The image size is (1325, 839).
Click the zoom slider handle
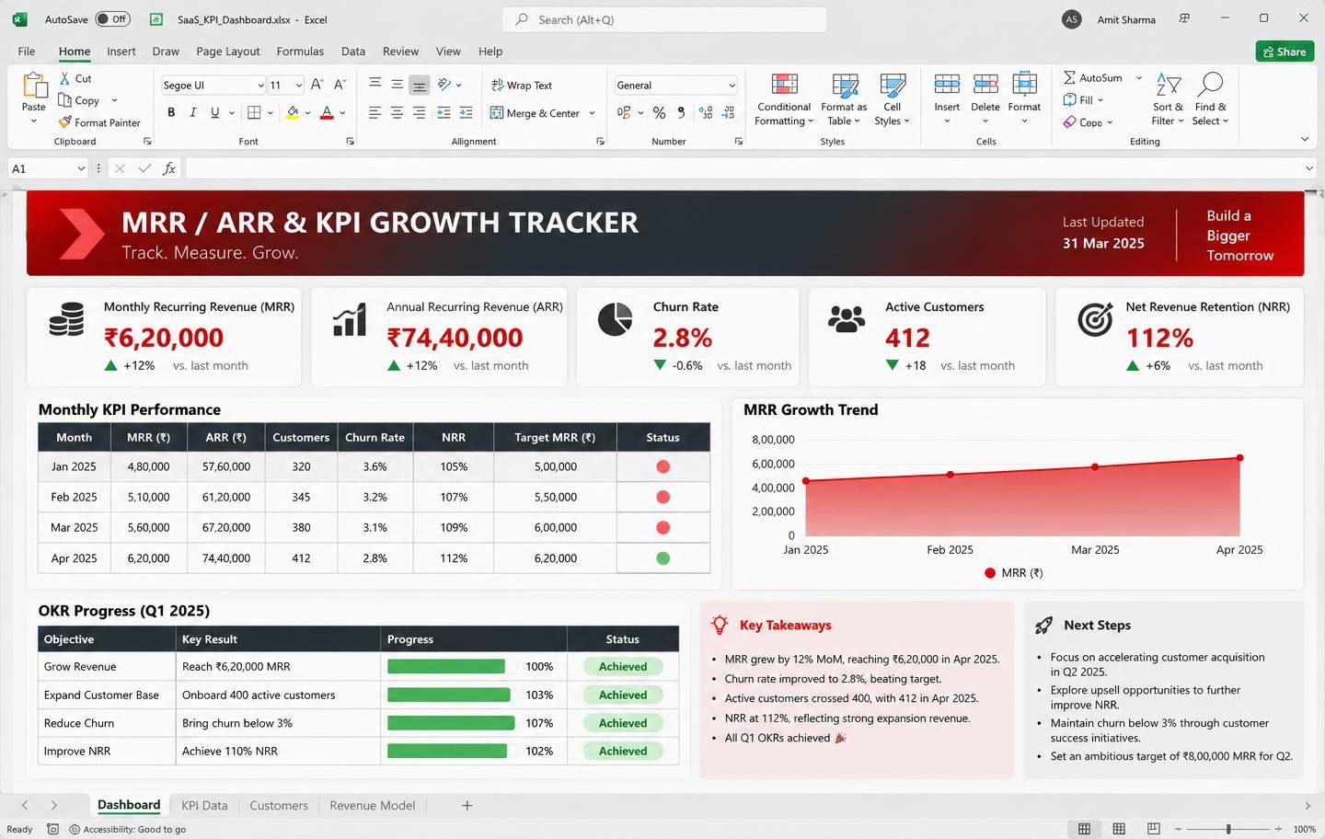click(1228, 829)
